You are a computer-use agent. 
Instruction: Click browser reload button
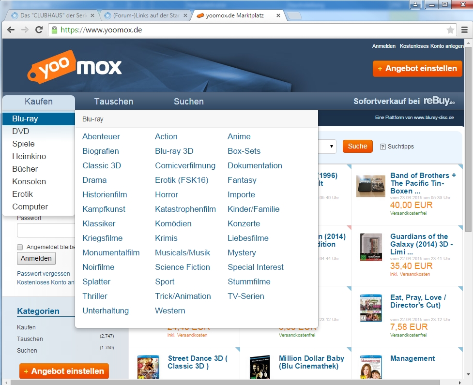click(38, 30)
